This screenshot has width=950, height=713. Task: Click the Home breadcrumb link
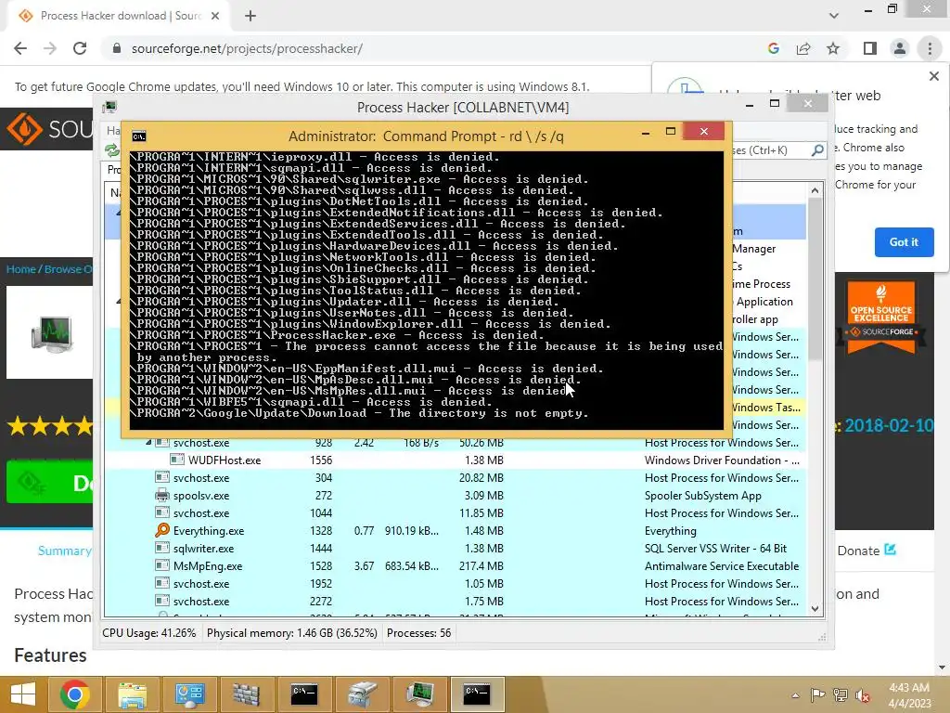(20, 268)
